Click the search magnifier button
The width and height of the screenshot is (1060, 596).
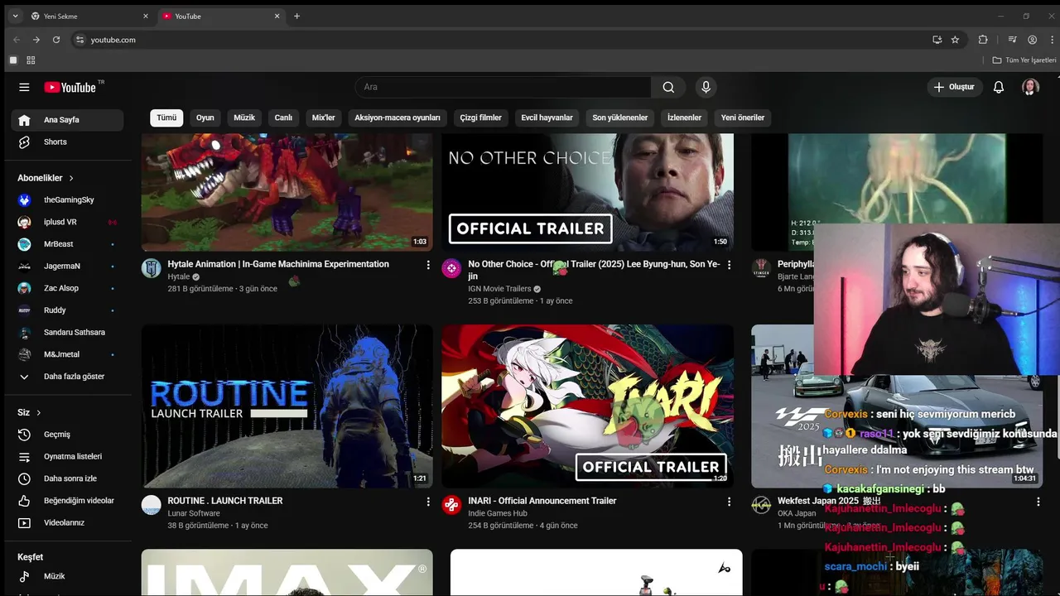[x=668, y=87]
